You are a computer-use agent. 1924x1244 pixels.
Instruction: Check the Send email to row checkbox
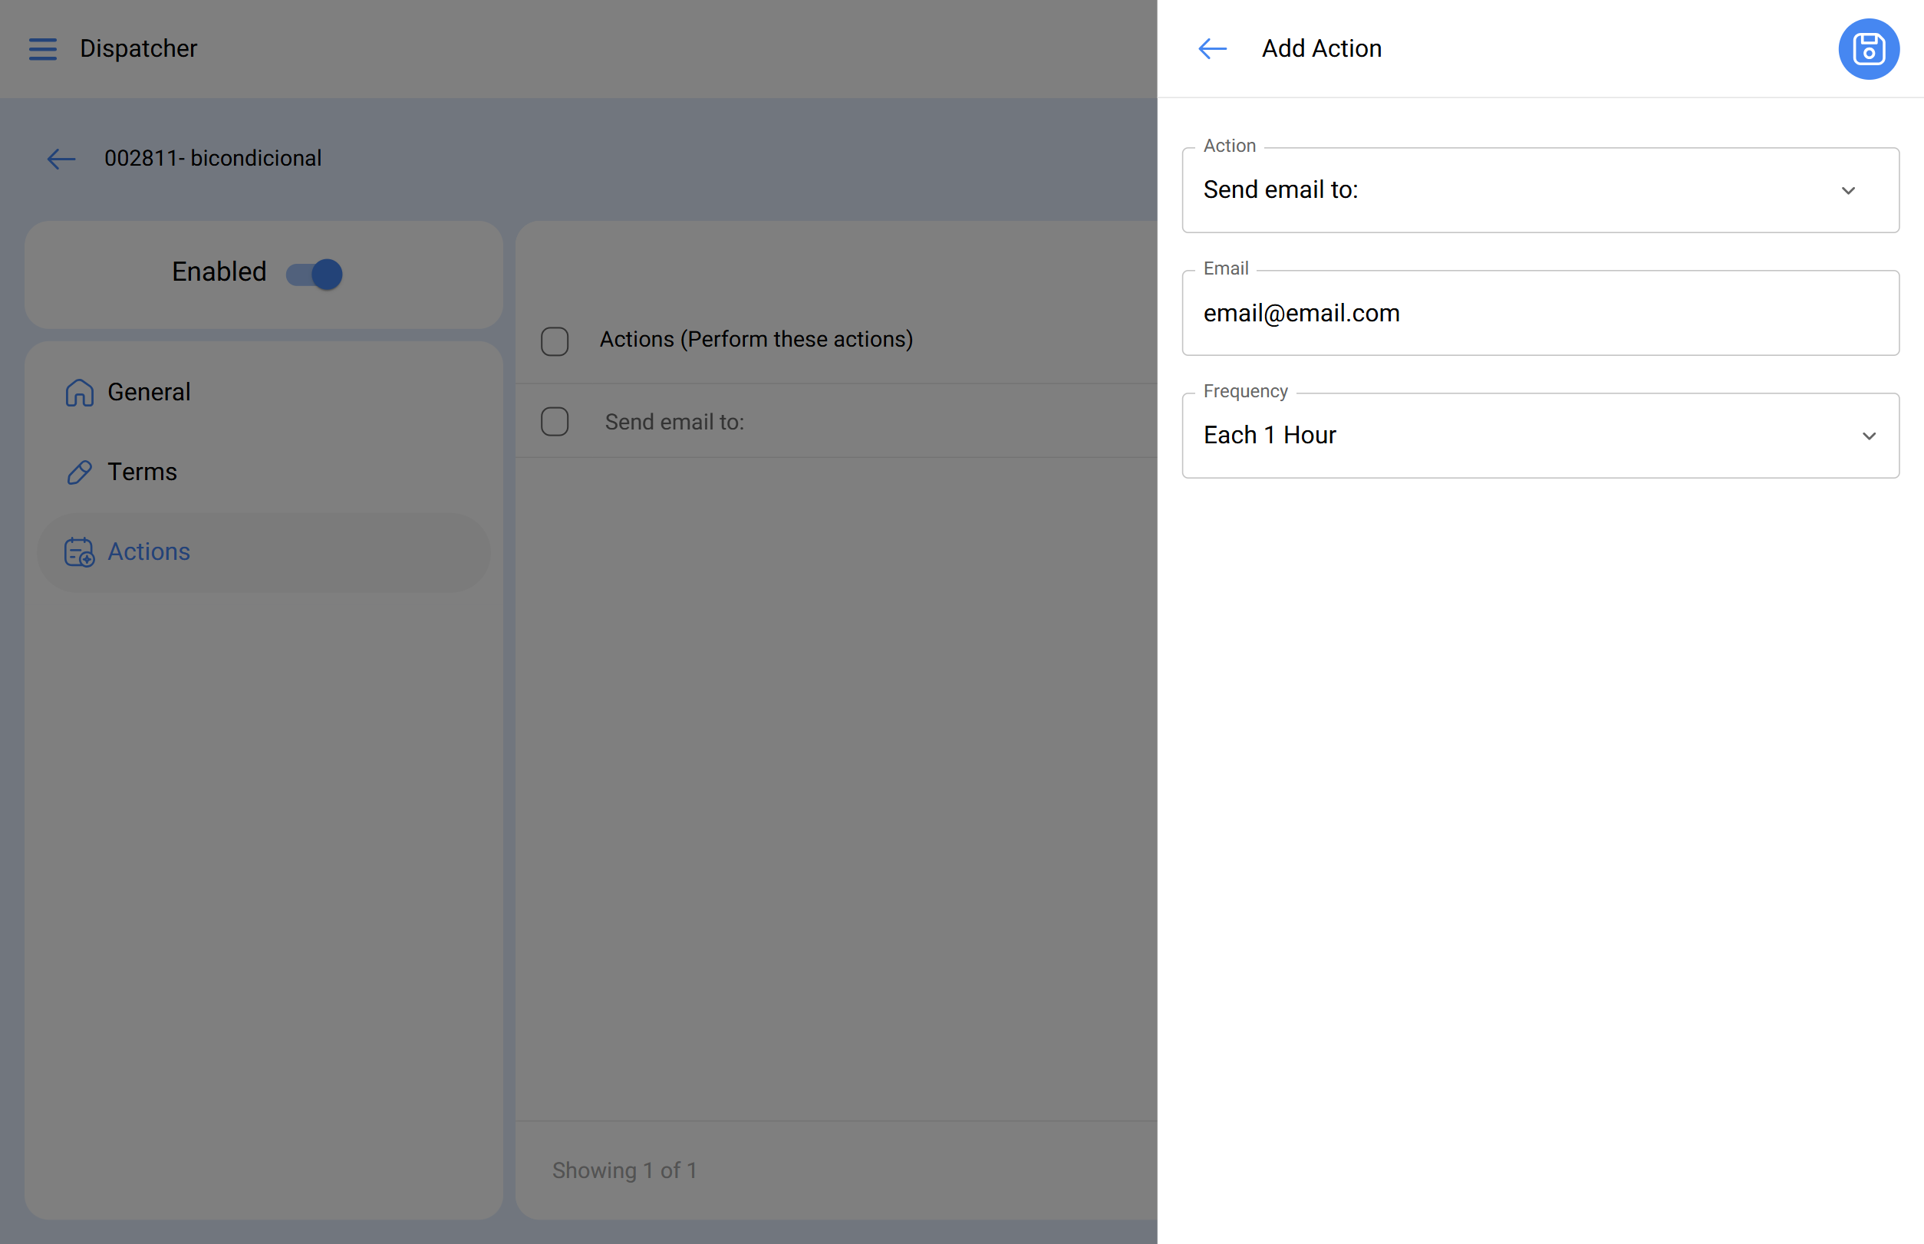(555, 422)
